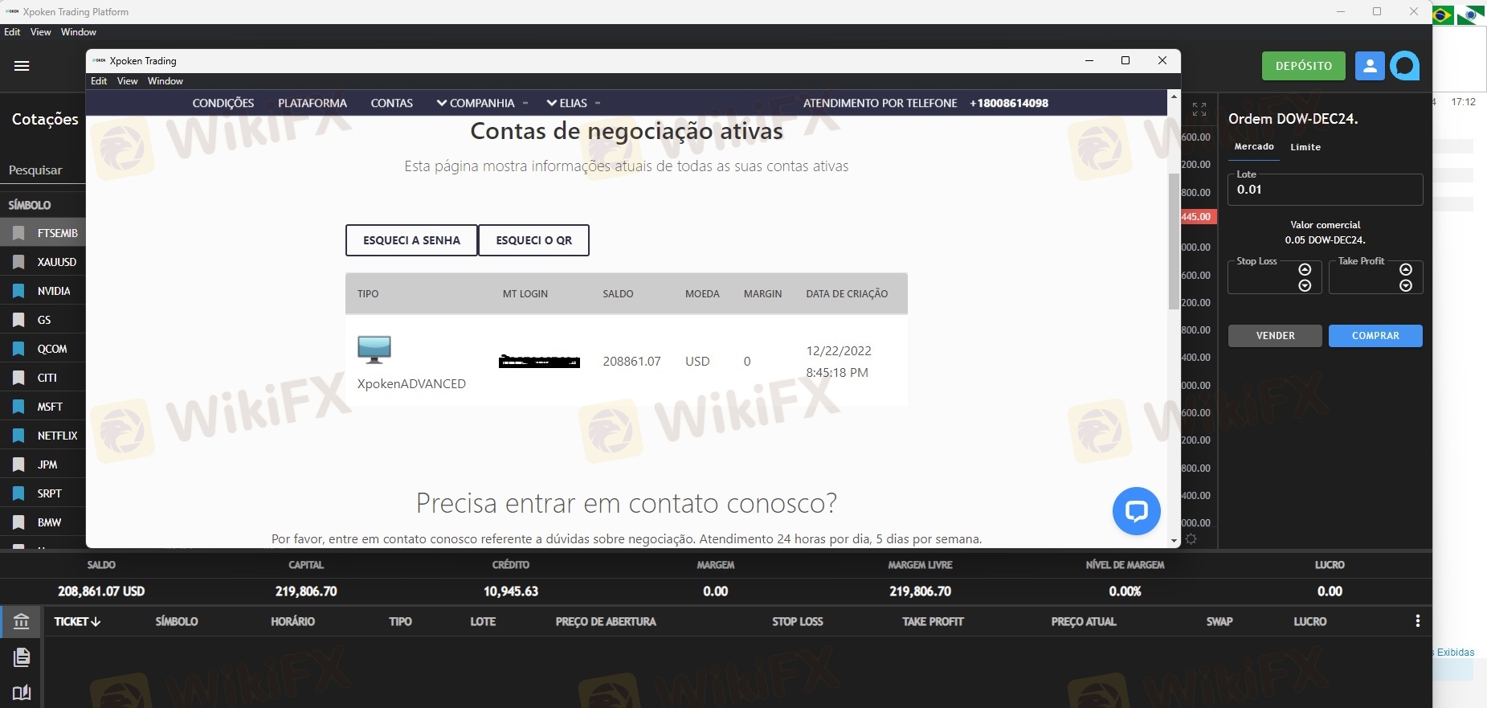Open Edit menu in Xpoken Trading window
The image size is (1487, 708).
coord(99,81)
